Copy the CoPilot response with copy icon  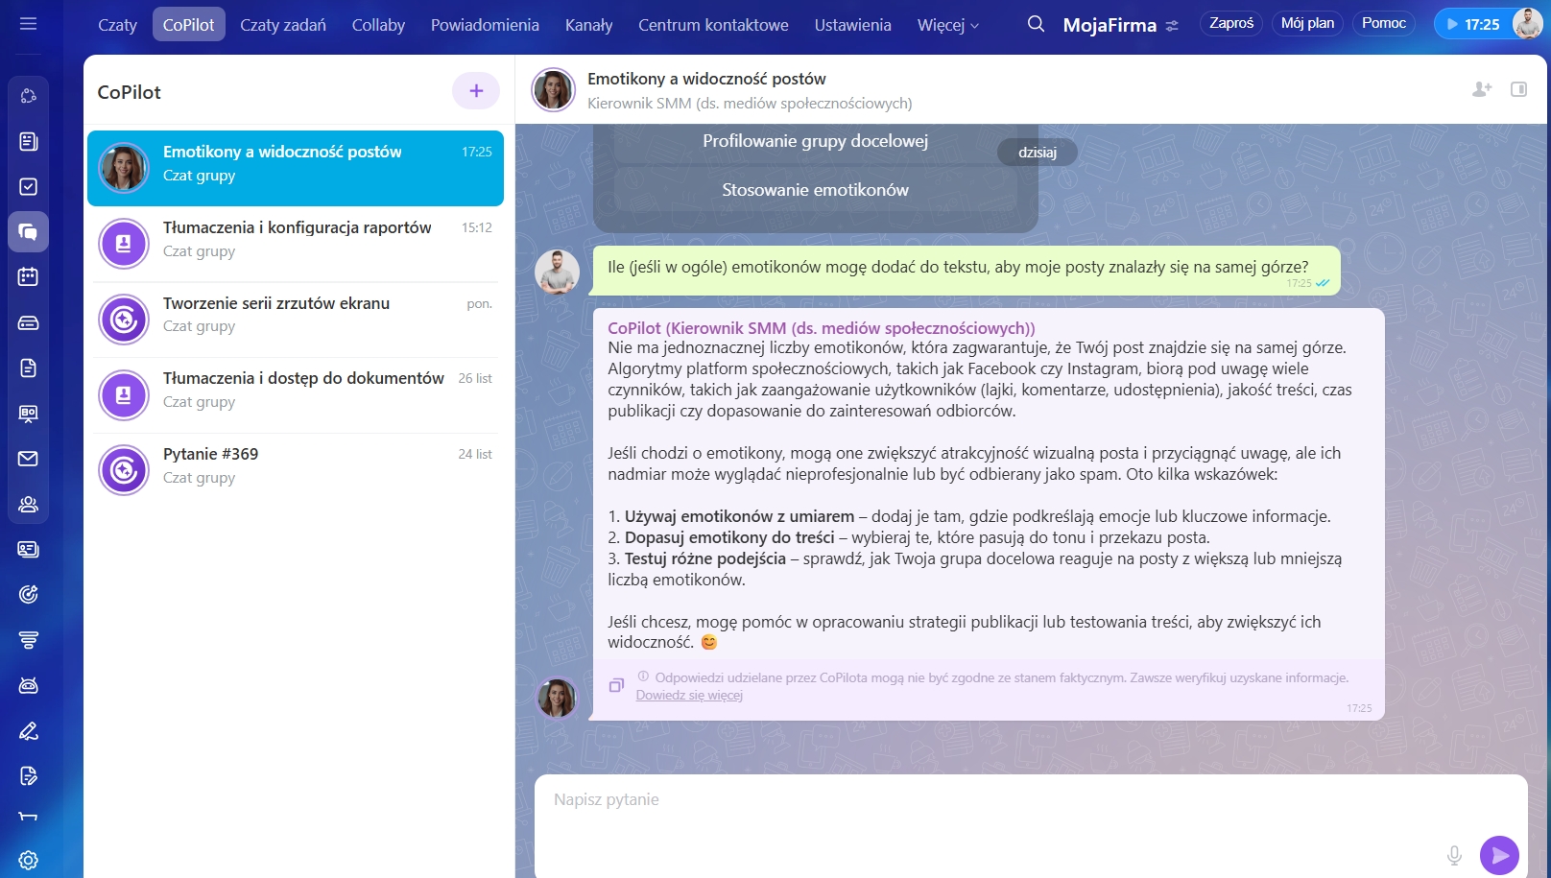click(x=616, y=685)
